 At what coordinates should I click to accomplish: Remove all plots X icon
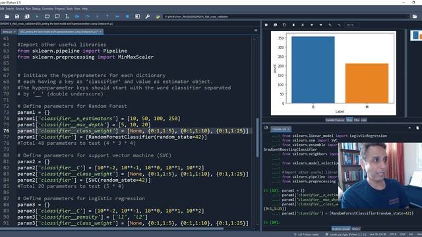[x=303, y=25]
